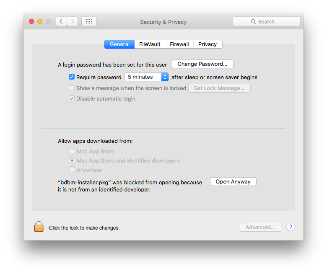Click Open Anyway for bdbm-installer.pkg
This screenshot has width=327, height=274.
pos(233,182)
